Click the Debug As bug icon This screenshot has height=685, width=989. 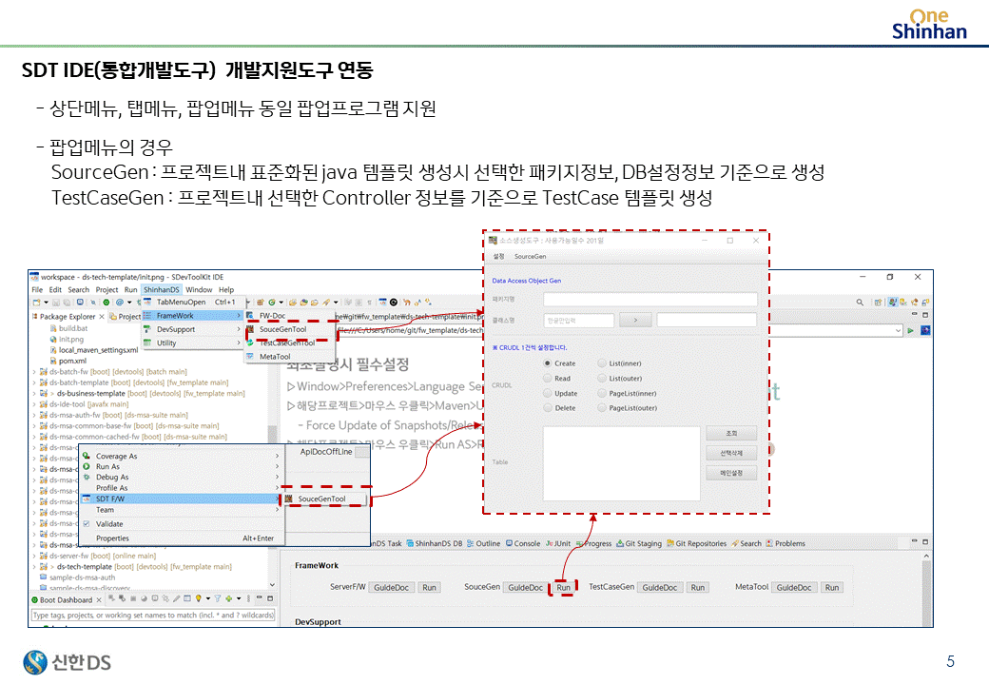coord(87,477)
